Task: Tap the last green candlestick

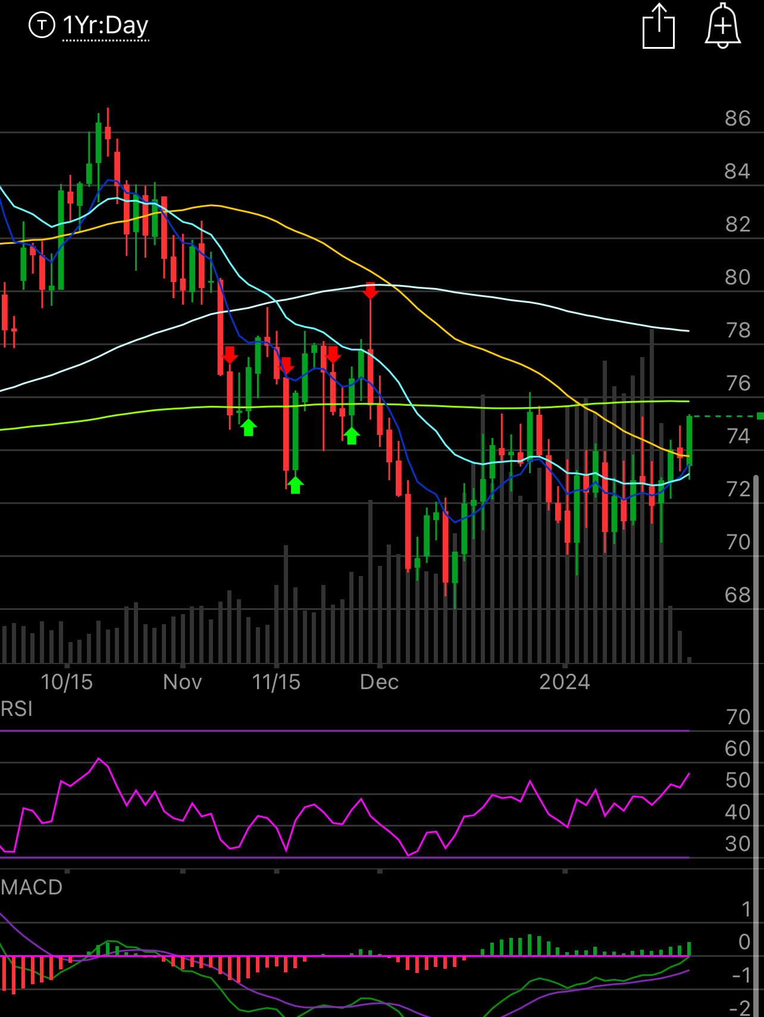Action: click(x=689, y=441)
